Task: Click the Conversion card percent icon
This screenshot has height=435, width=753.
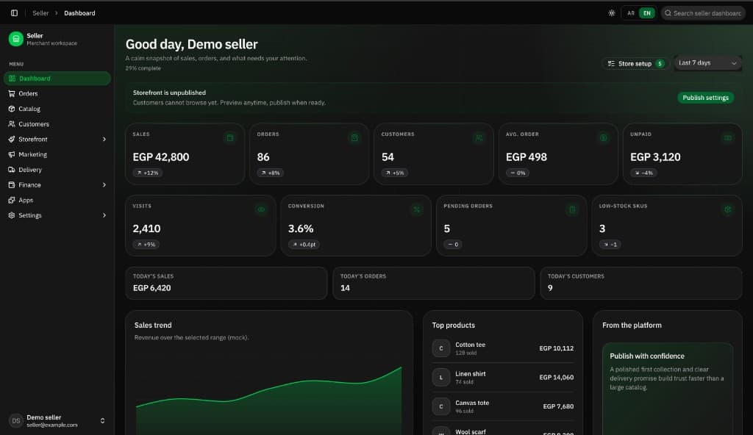Action: point(417,209)
